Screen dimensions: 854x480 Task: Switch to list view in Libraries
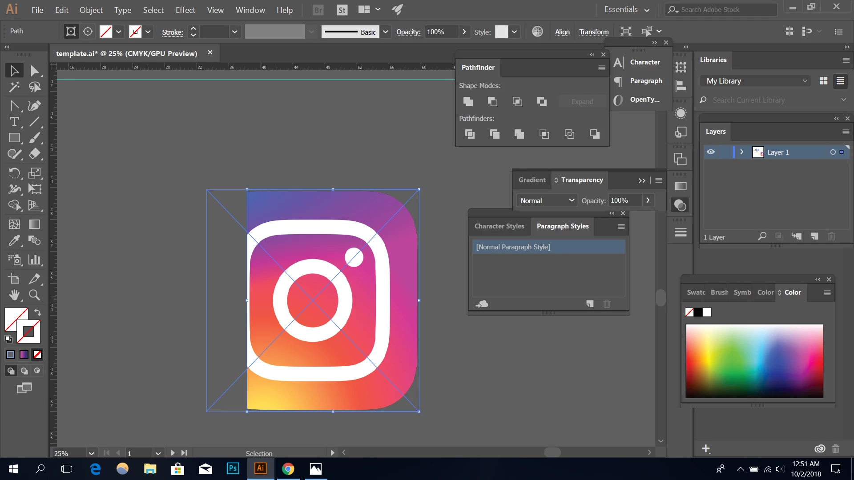840,81
